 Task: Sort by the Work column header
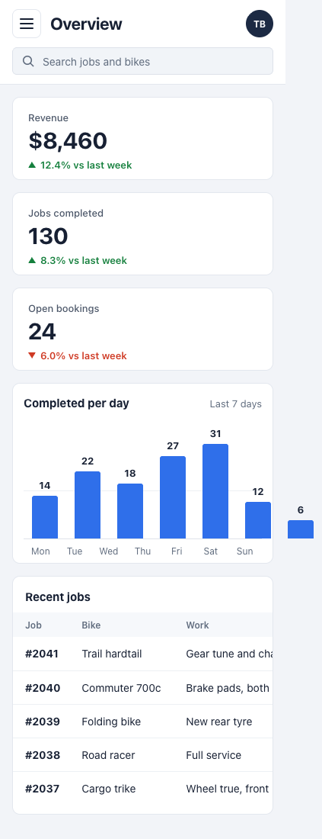(x=197, y=625)
